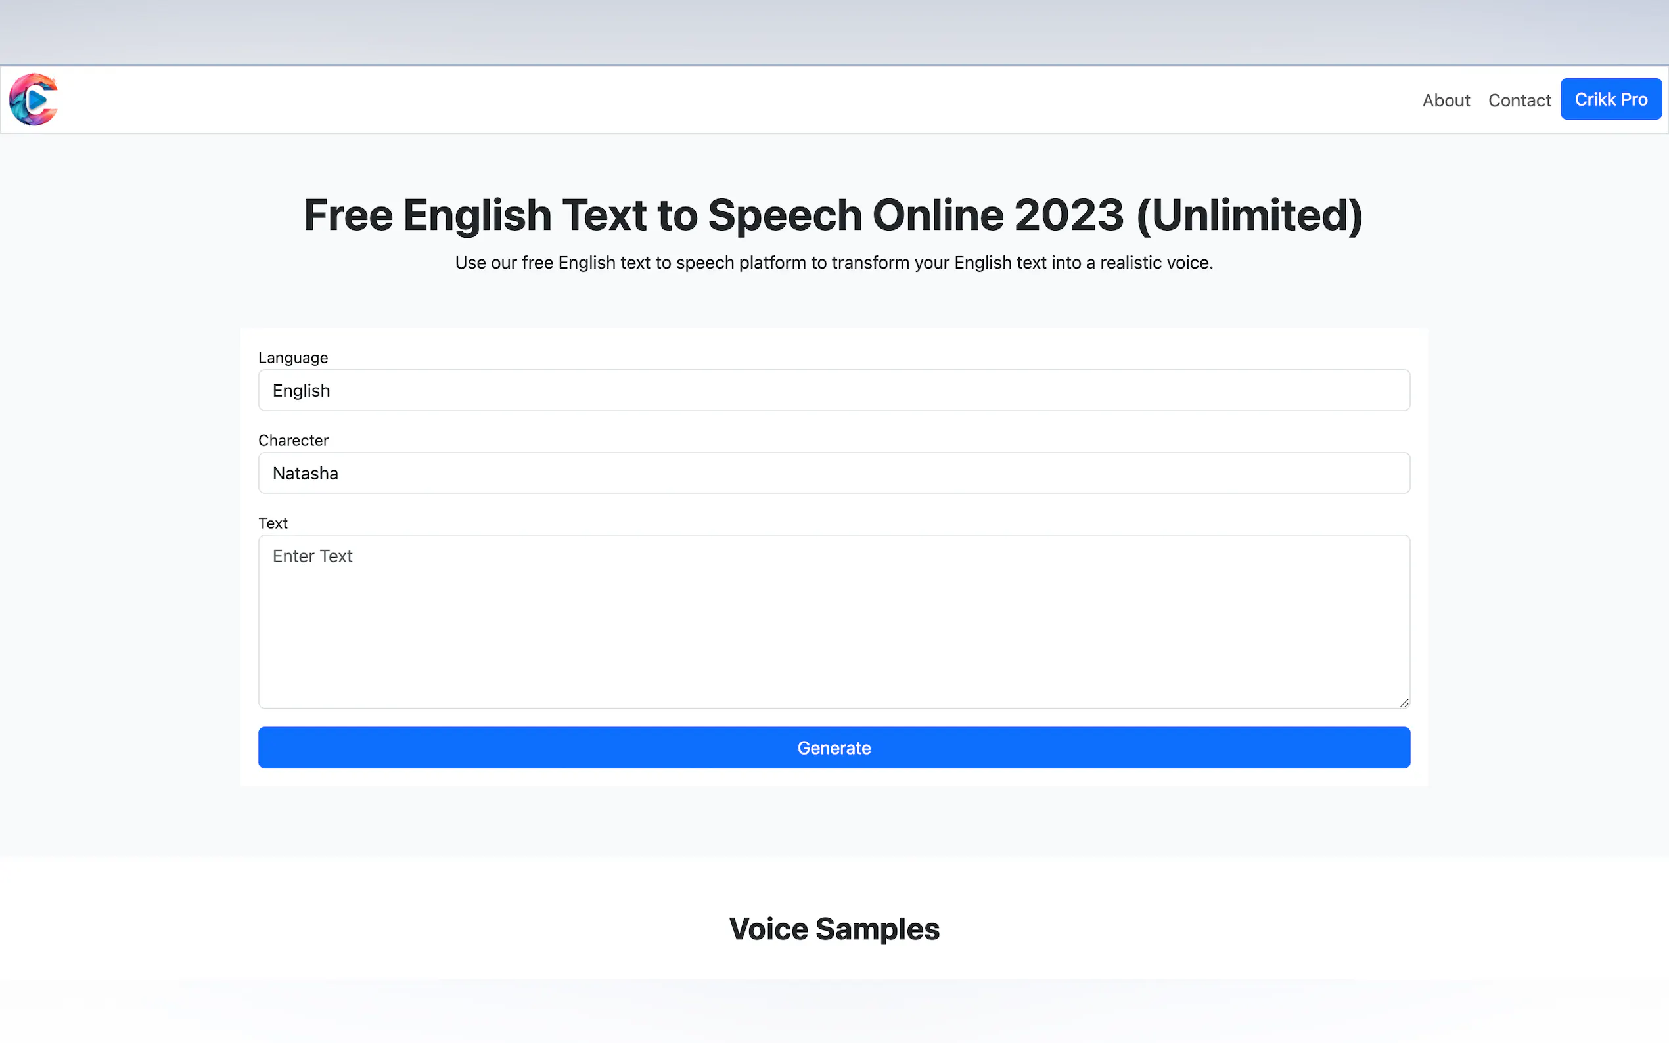
Task: Click the Crikk Pro button
Action: [1611, 99]
